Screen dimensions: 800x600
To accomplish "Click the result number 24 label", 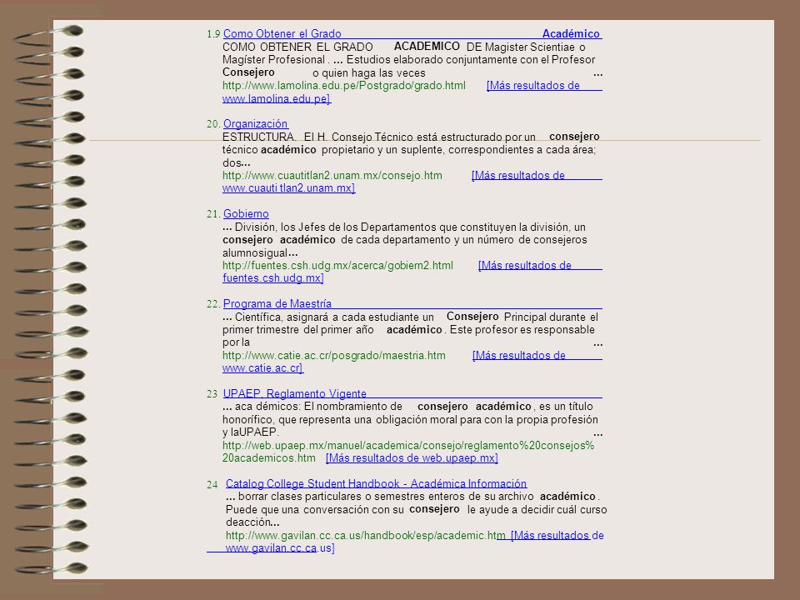I will [212, 484].
